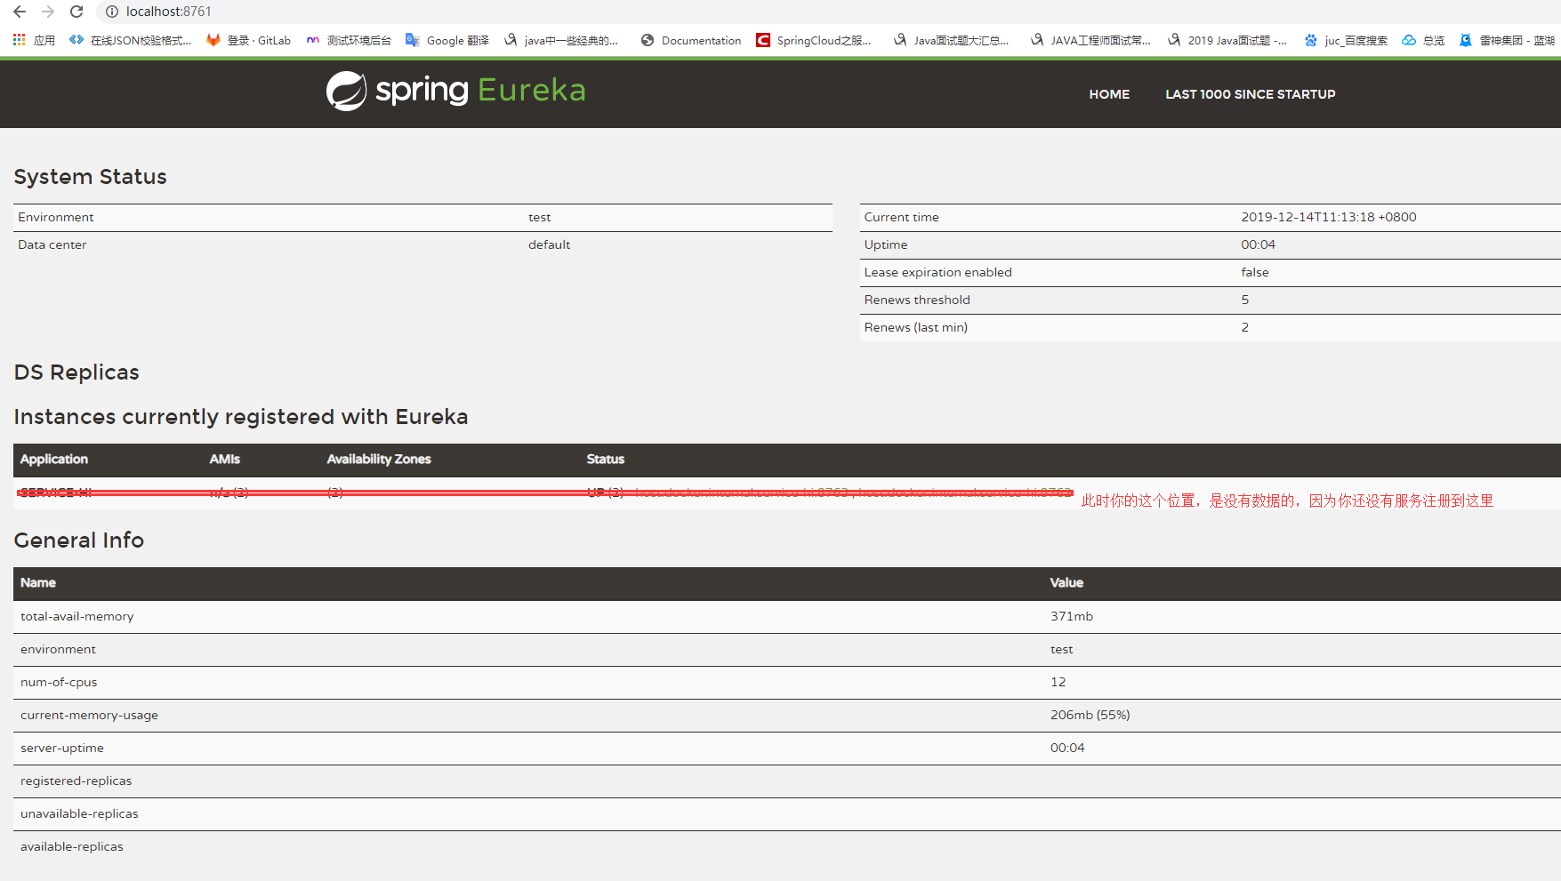Open the 总览 cloud bookmark
1561x881 pixels.
click(x=1423, y=40)
